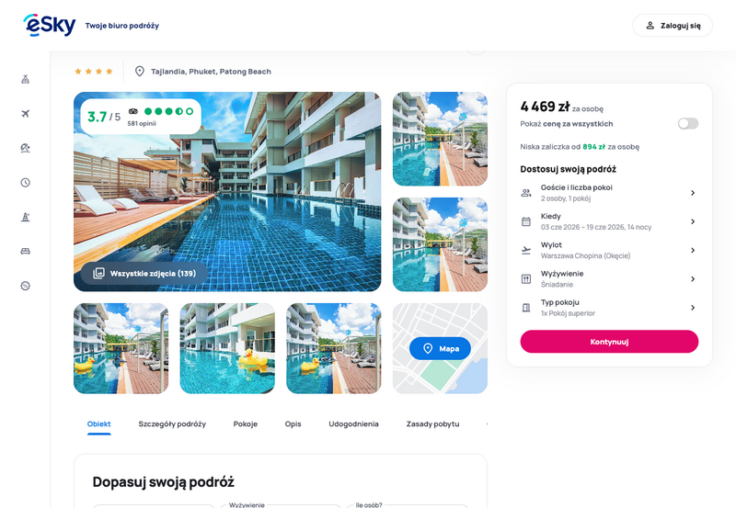
Task: Expand Wyżywienie meal option chevron
Action: [x=693, y=279]
